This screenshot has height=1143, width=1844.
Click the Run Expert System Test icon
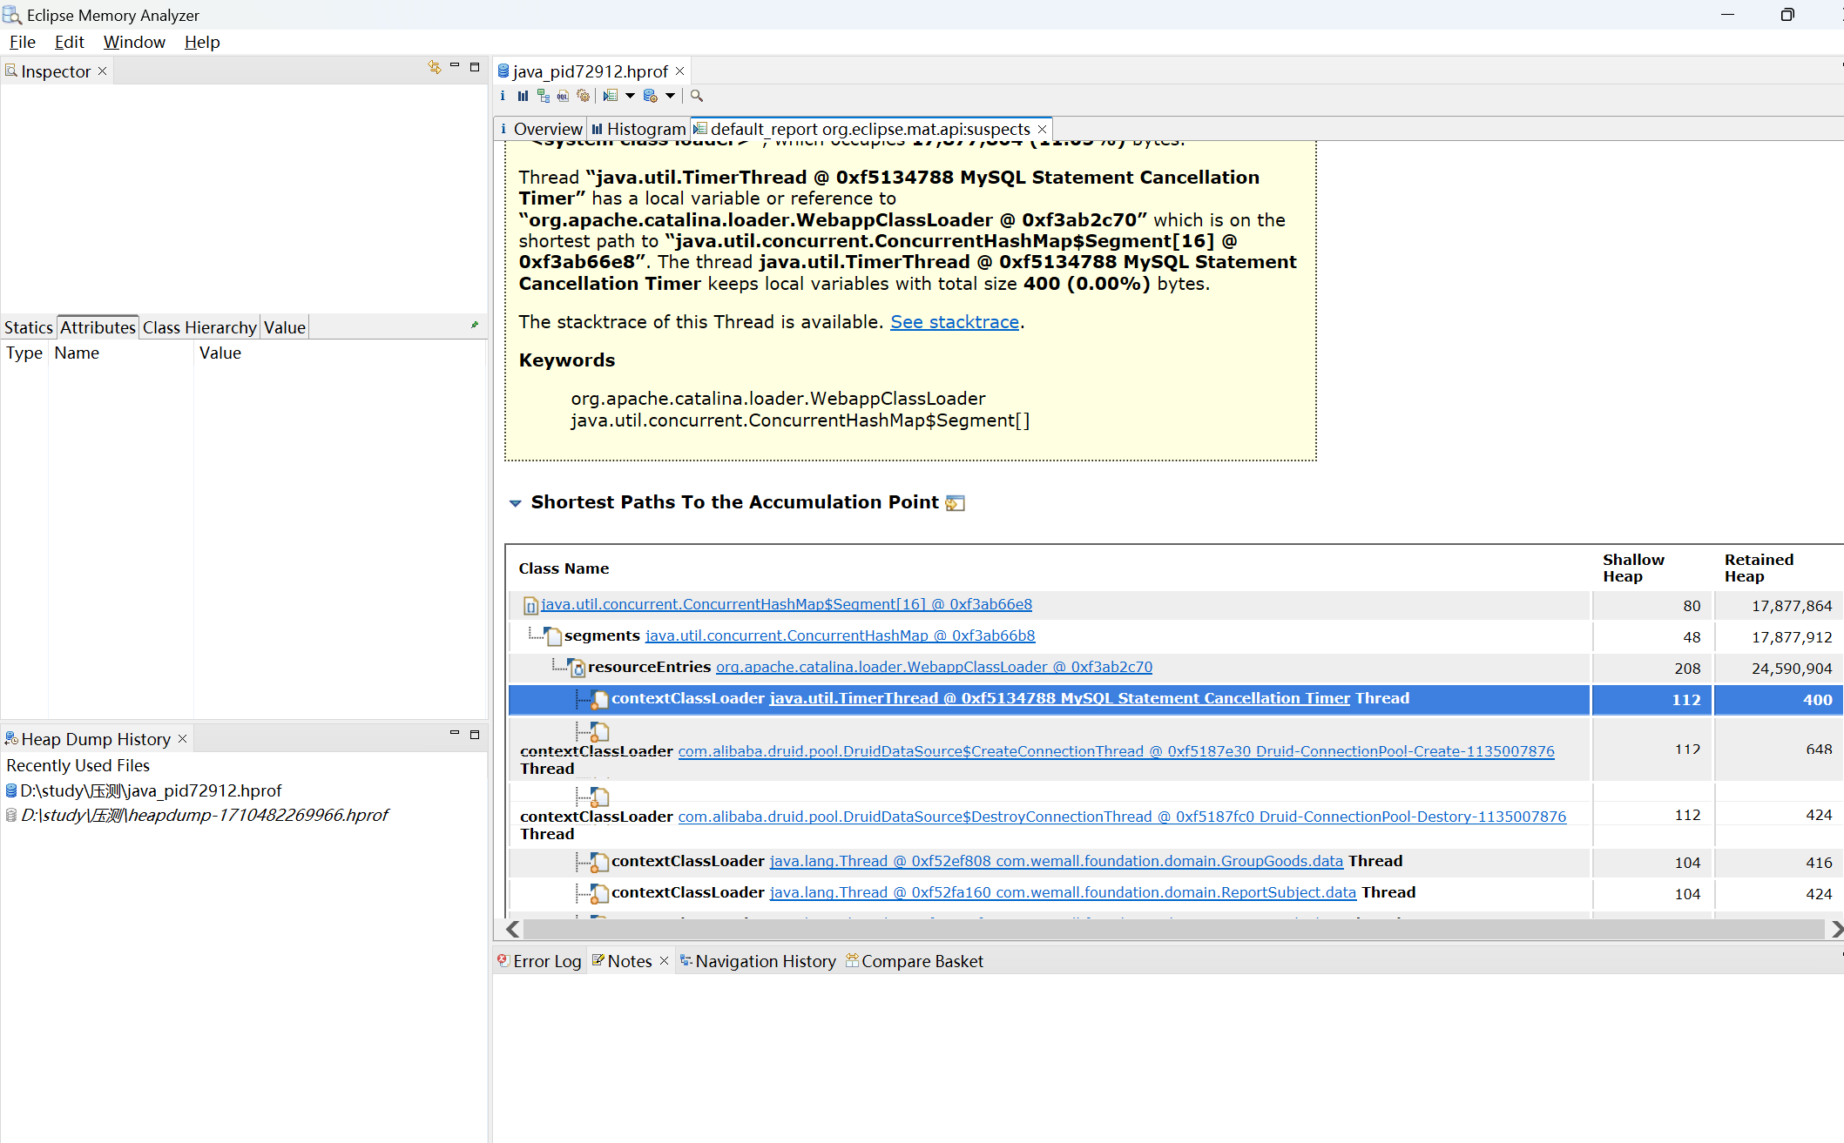[x=611, y=96]
